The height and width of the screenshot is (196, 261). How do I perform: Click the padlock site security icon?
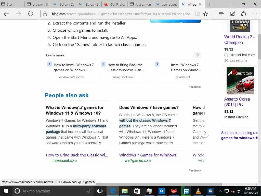pyautogui.click(x=45, y=14)
